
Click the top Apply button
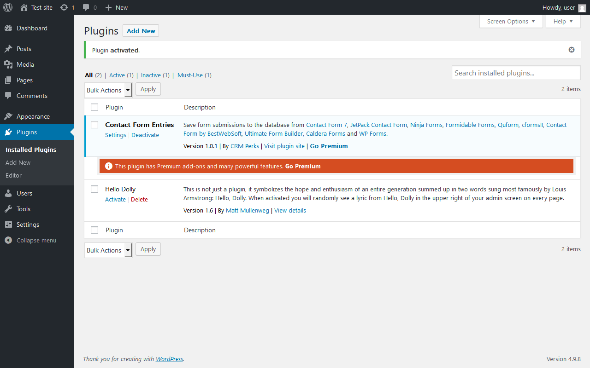pyautogui.click(x=148, y=89)
